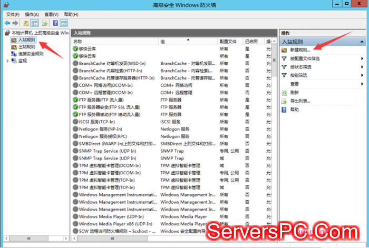Image resolution: width=369 pixels, height=248 pixels.
Task: Expand the 监视 tree node
Action: (x=7, y=61)
